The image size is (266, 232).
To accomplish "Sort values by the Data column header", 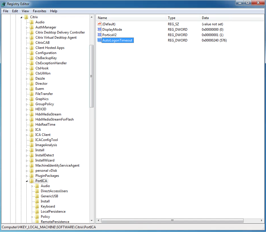I will pos(232,18).
